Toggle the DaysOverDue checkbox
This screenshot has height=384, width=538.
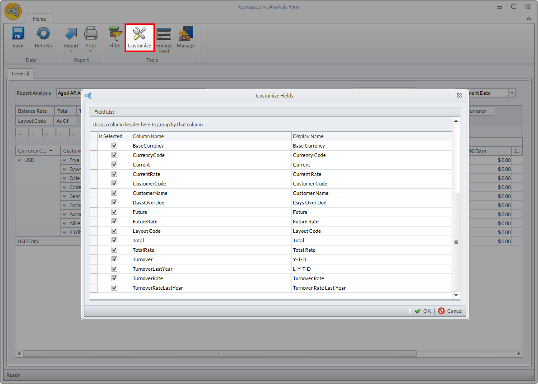pyautogui.click(x=115, y=203)
